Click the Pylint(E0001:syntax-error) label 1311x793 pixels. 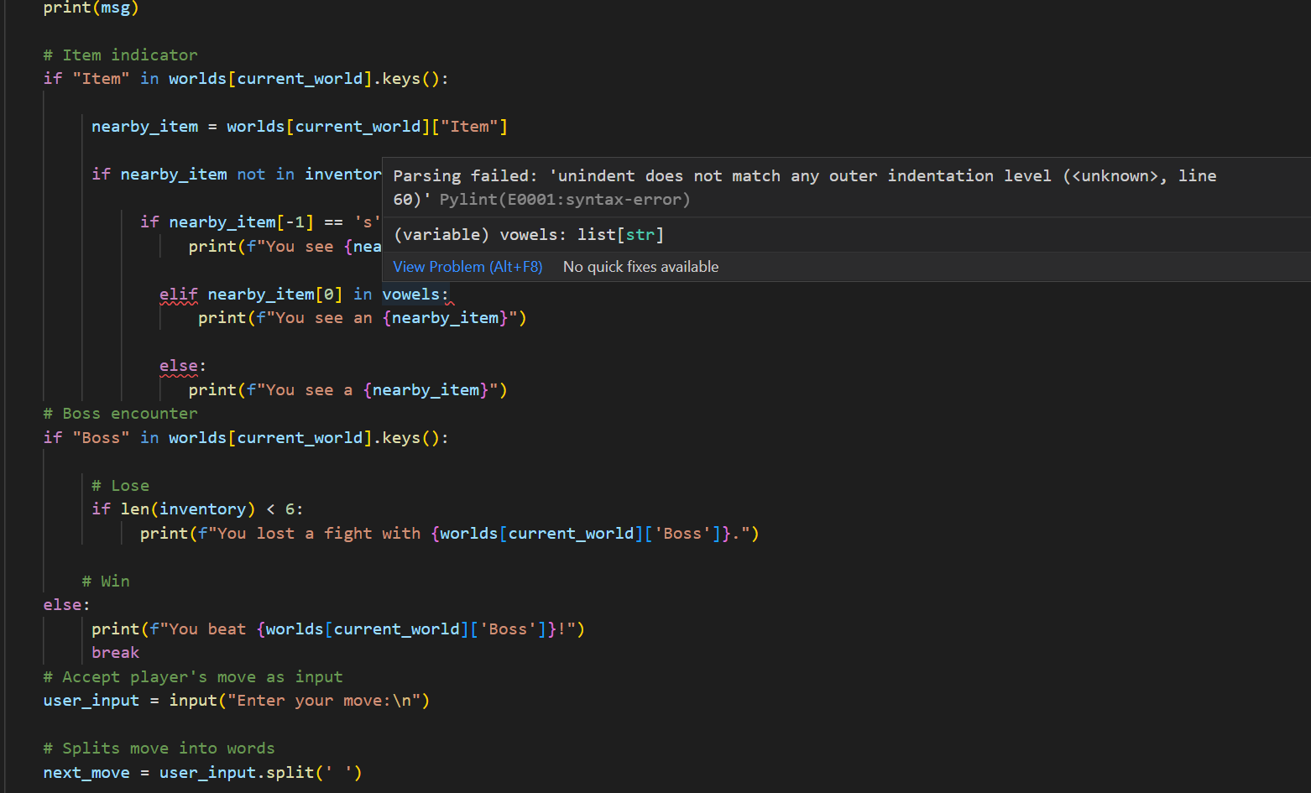click(565, 200)
